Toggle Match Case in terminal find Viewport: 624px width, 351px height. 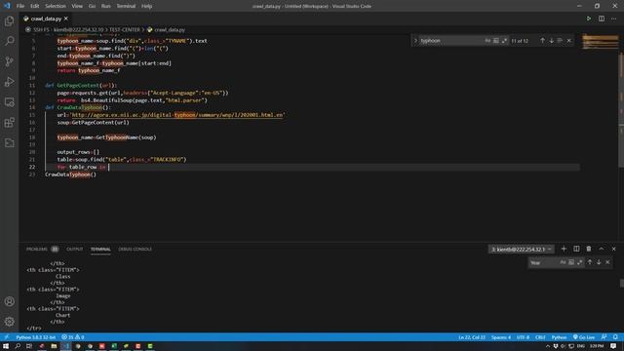(x=563, y=262)
